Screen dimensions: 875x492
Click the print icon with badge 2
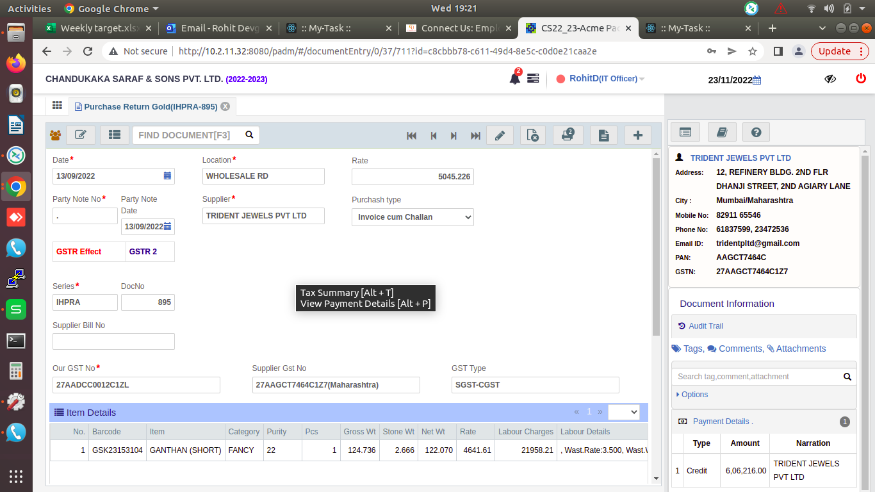tap(568, 135)
